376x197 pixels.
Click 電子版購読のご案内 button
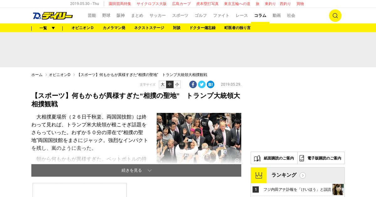point(321,158)
